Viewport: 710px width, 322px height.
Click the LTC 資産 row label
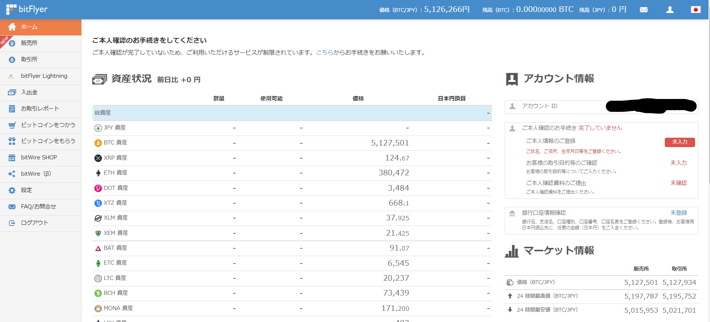(115, 278)
